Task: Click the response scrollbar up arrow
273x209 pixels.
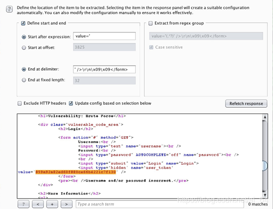Action: click(265, 117)
